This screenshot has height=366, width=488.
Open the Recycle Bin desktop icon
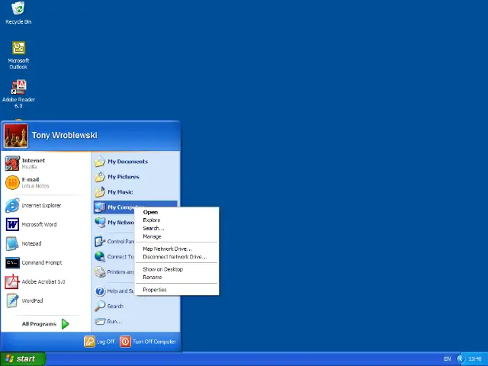[18, 13]
